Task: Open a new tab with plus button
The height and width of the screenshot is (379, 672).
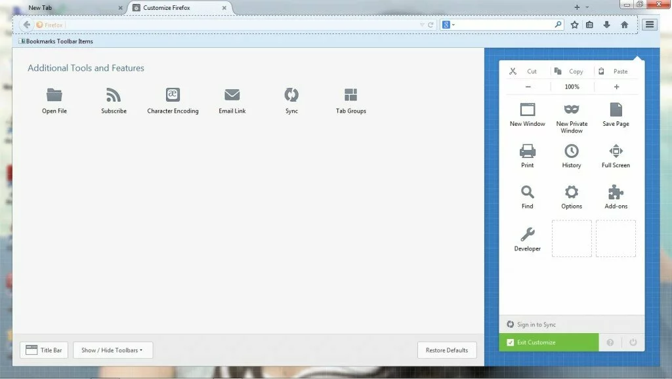Action: click(577, 7)
